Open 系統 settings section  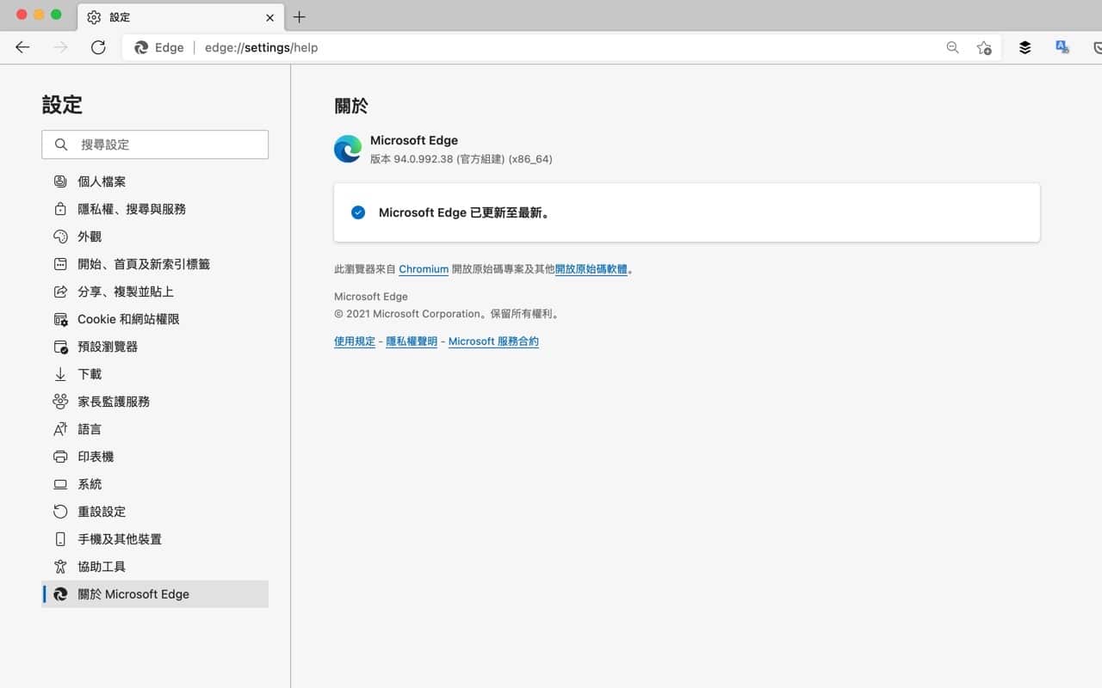click(x=155, y=484)
